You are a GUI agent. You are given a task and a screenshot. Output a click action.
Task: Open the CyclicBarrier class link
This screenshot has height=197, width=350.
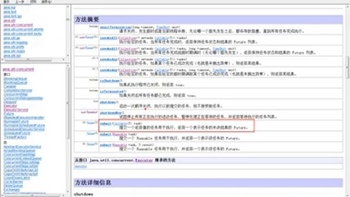pos(13,182)
